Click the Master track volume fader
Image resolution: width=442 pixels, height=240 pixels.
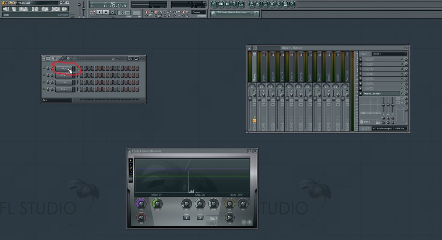click(x=250, y=98)
